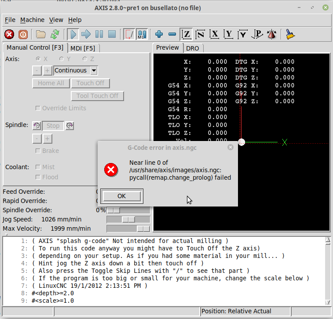Stop program execution with the square icon

pos(112,34)
